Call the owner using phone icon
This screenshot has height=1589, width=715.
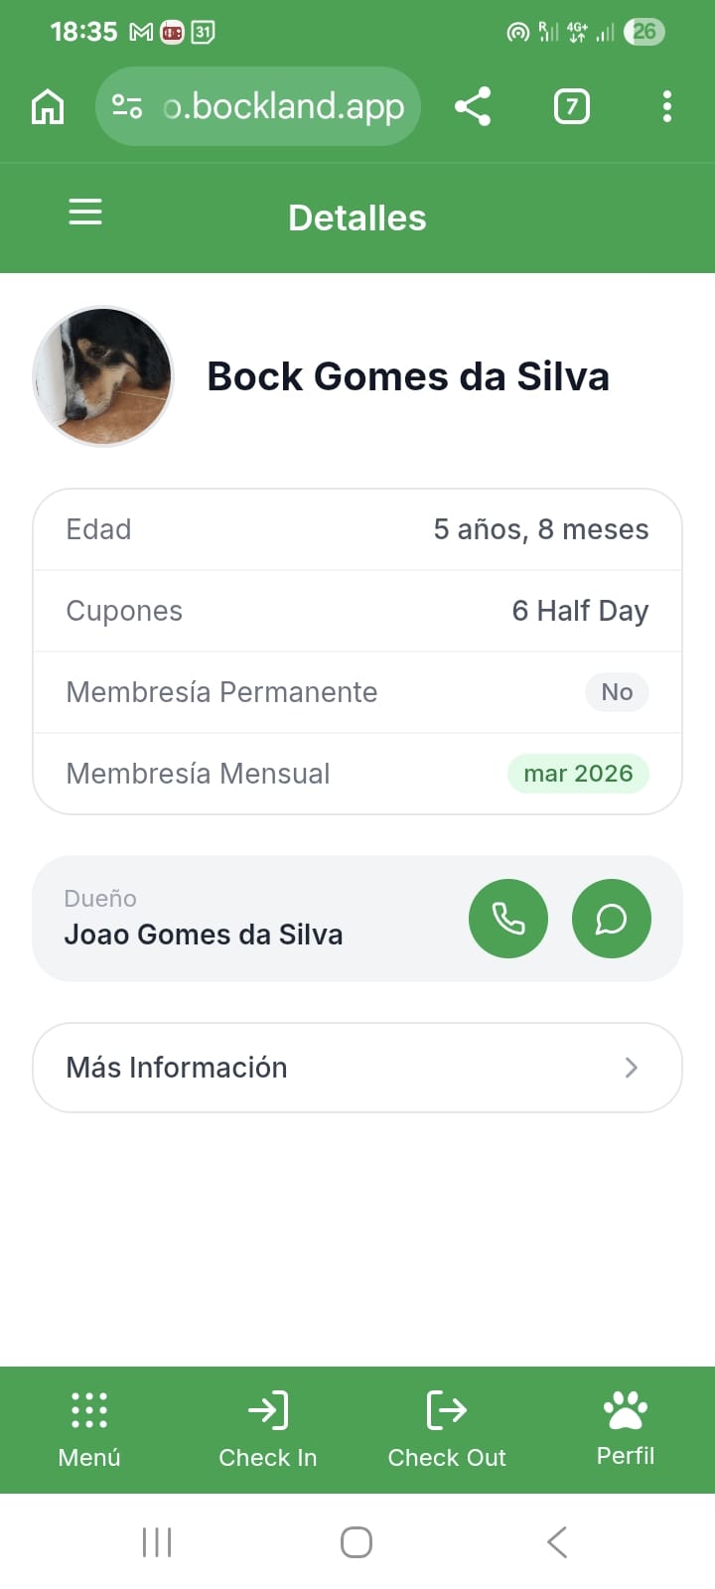click(508, 919)
